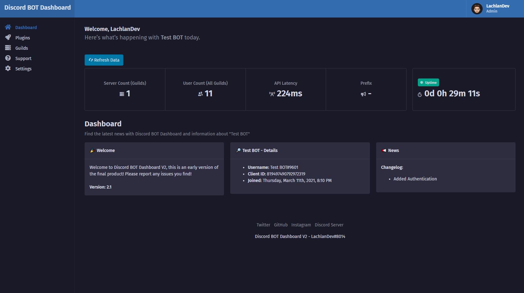The height and width of the screenshot is (293, 524).
Task: Click the user count people icon
Action: [200, 93]
